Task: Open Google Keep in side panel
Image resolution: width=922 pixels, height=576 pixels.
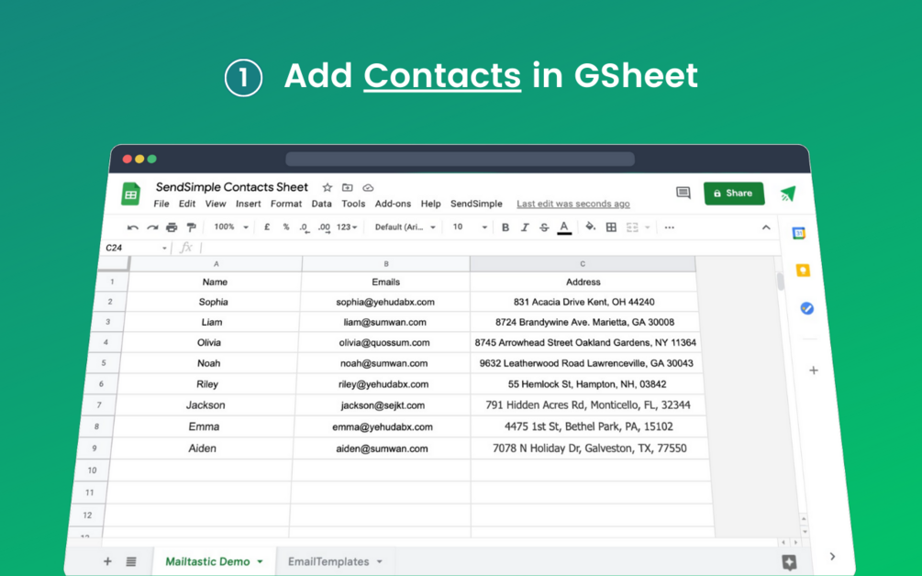Action: pyautogui.click(x=803, y=271)
